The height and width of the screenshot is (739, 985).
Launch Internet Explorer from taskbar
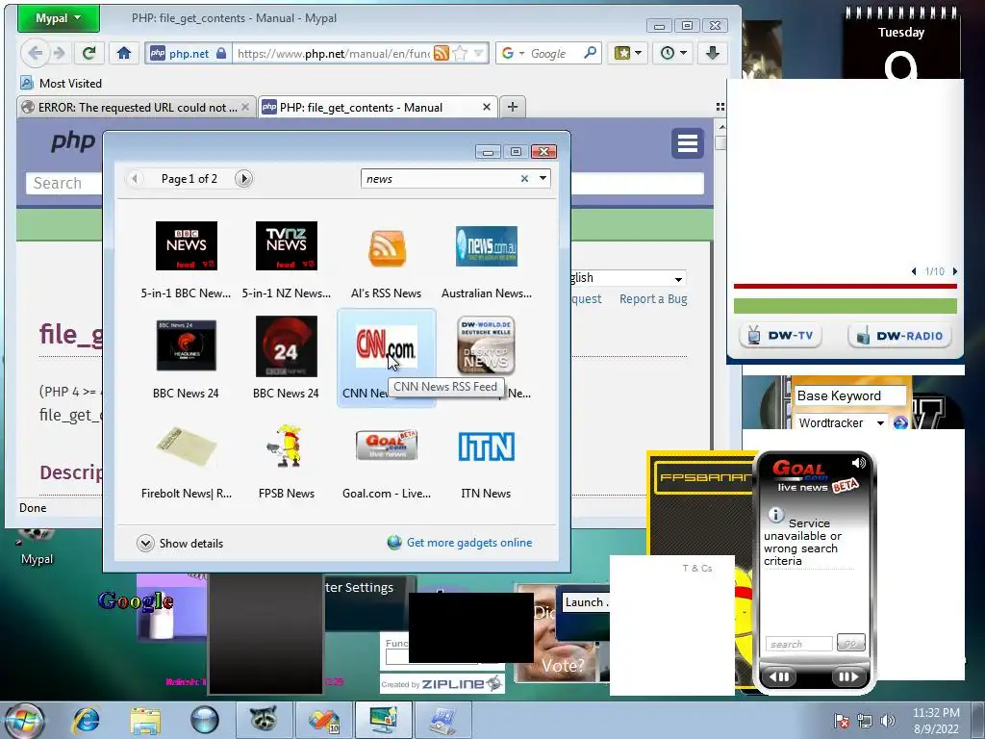coord(86,720)
